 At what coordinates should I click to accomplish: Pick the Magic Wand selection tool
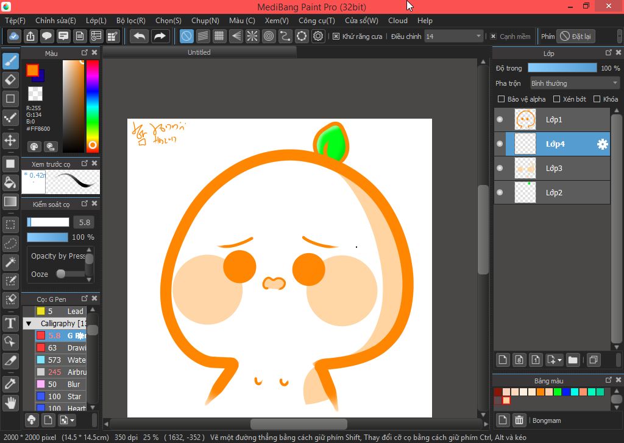10,262
